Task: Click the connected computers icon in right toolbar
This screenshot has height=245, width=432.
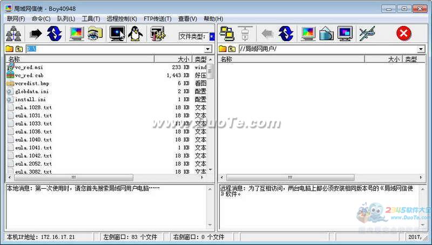Action: 227,34
